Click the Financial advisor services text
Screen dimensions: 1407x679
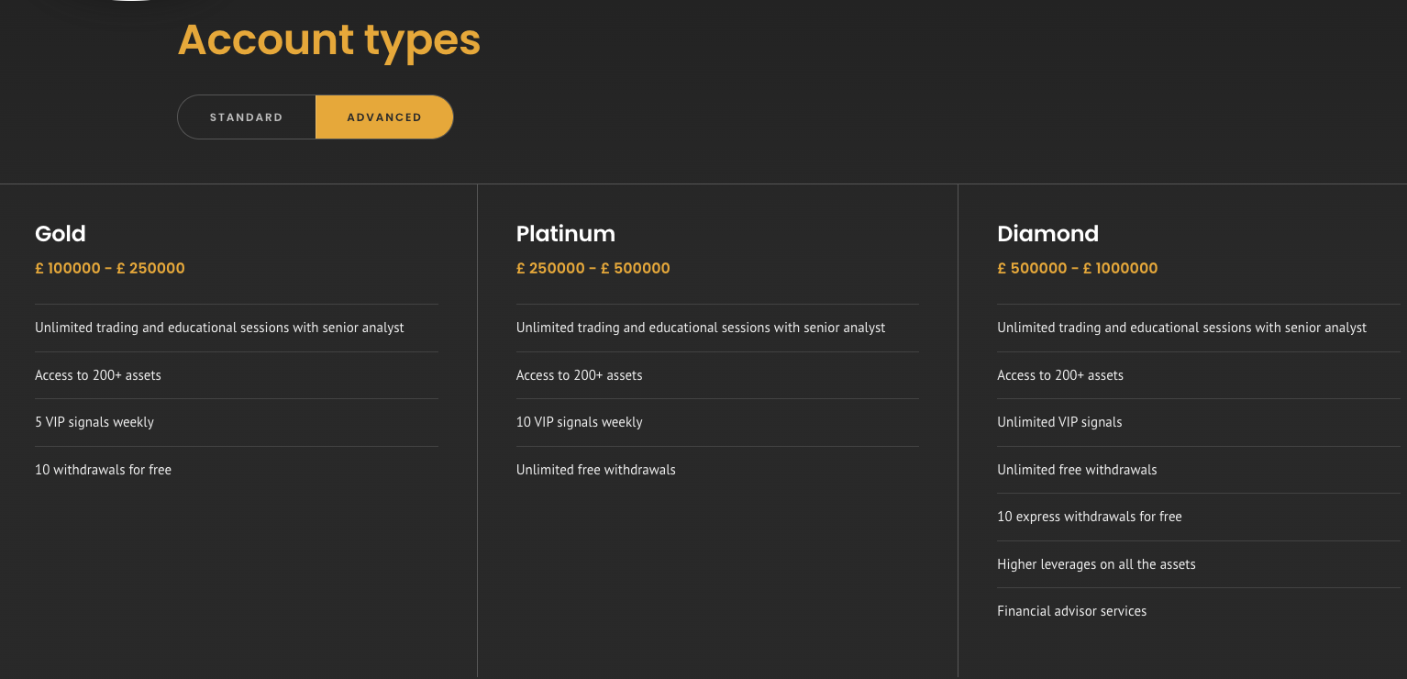point(1072,611)
